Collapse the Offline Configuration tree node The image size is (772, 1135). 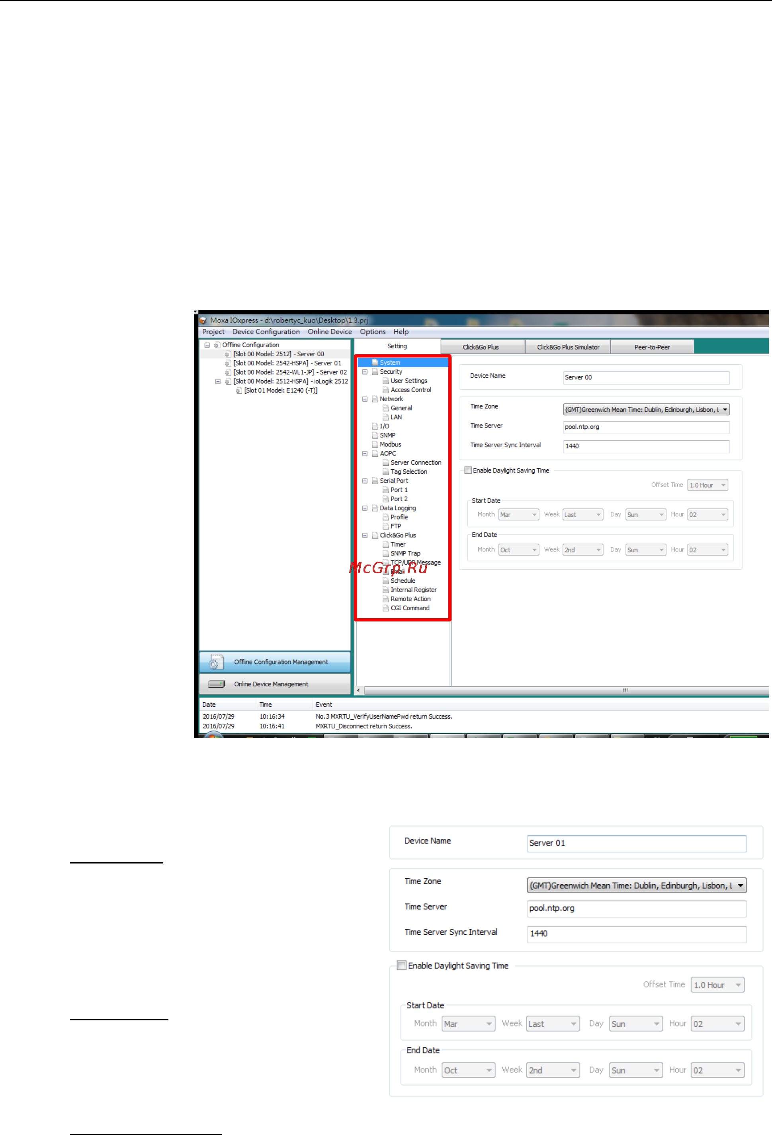(x=207, y=345)
